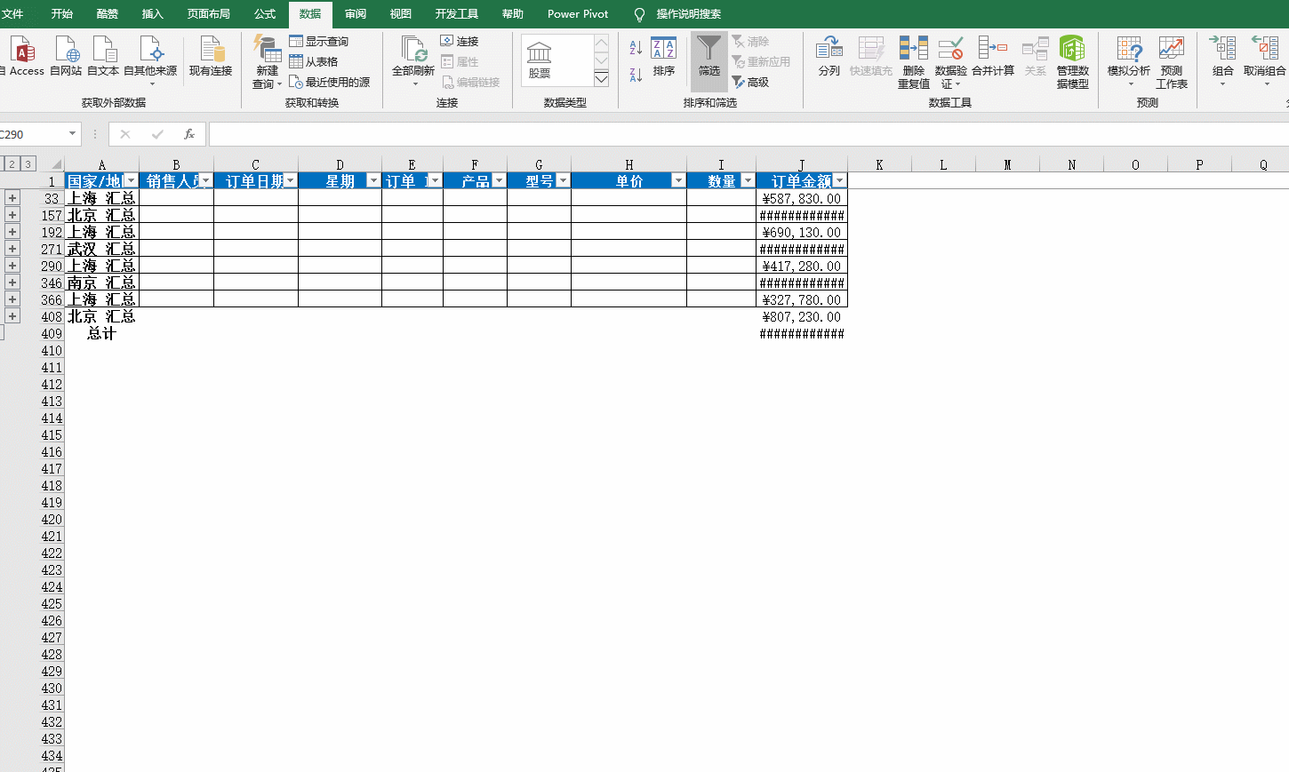The width and height of the screenshot is (1289, 772).
Task: Click the 删除重复值 remove duplicates icon
Action: tap(914, 62)
